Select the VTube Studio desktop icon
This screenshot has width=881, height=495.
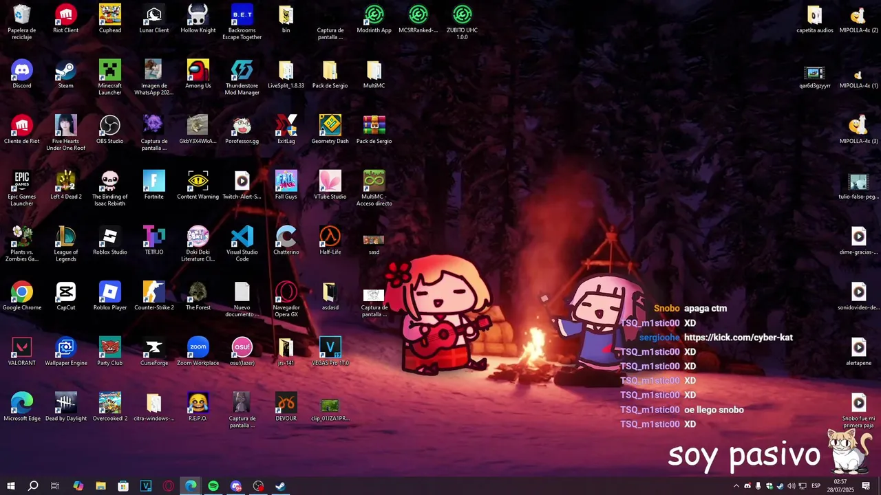coord(330,186)
